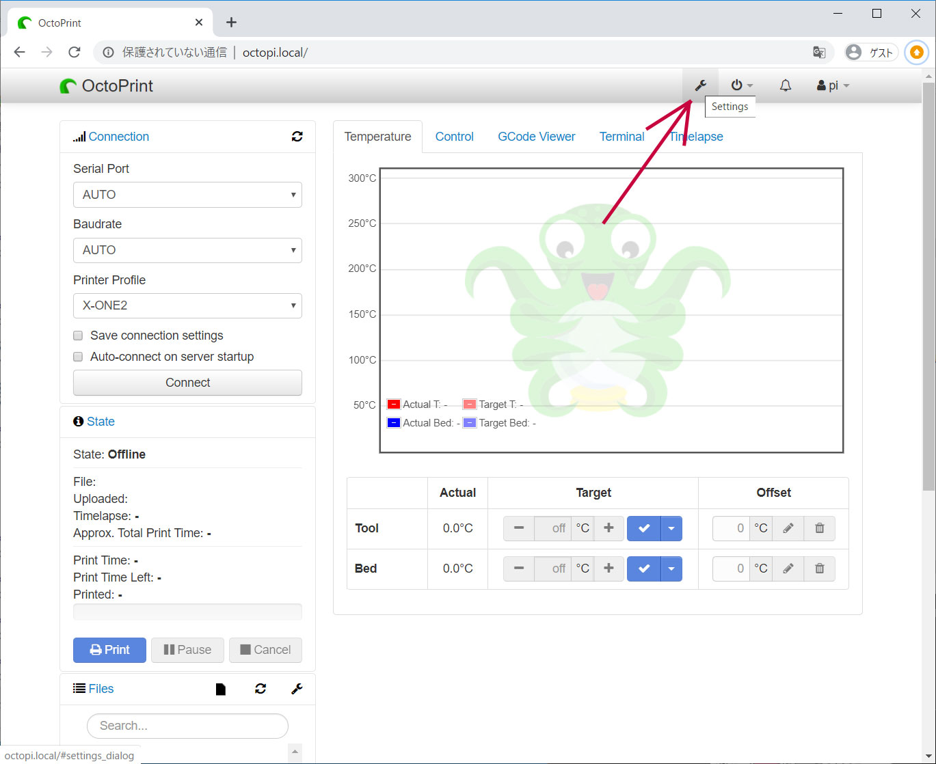Click the address bar URL octopi.local
The image size is (936, 764).
click(275, 53)
